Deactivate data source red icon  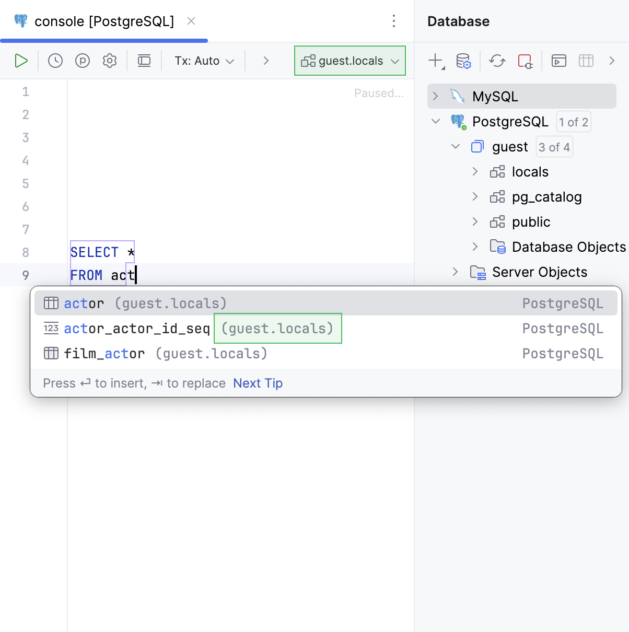point(525,61)
